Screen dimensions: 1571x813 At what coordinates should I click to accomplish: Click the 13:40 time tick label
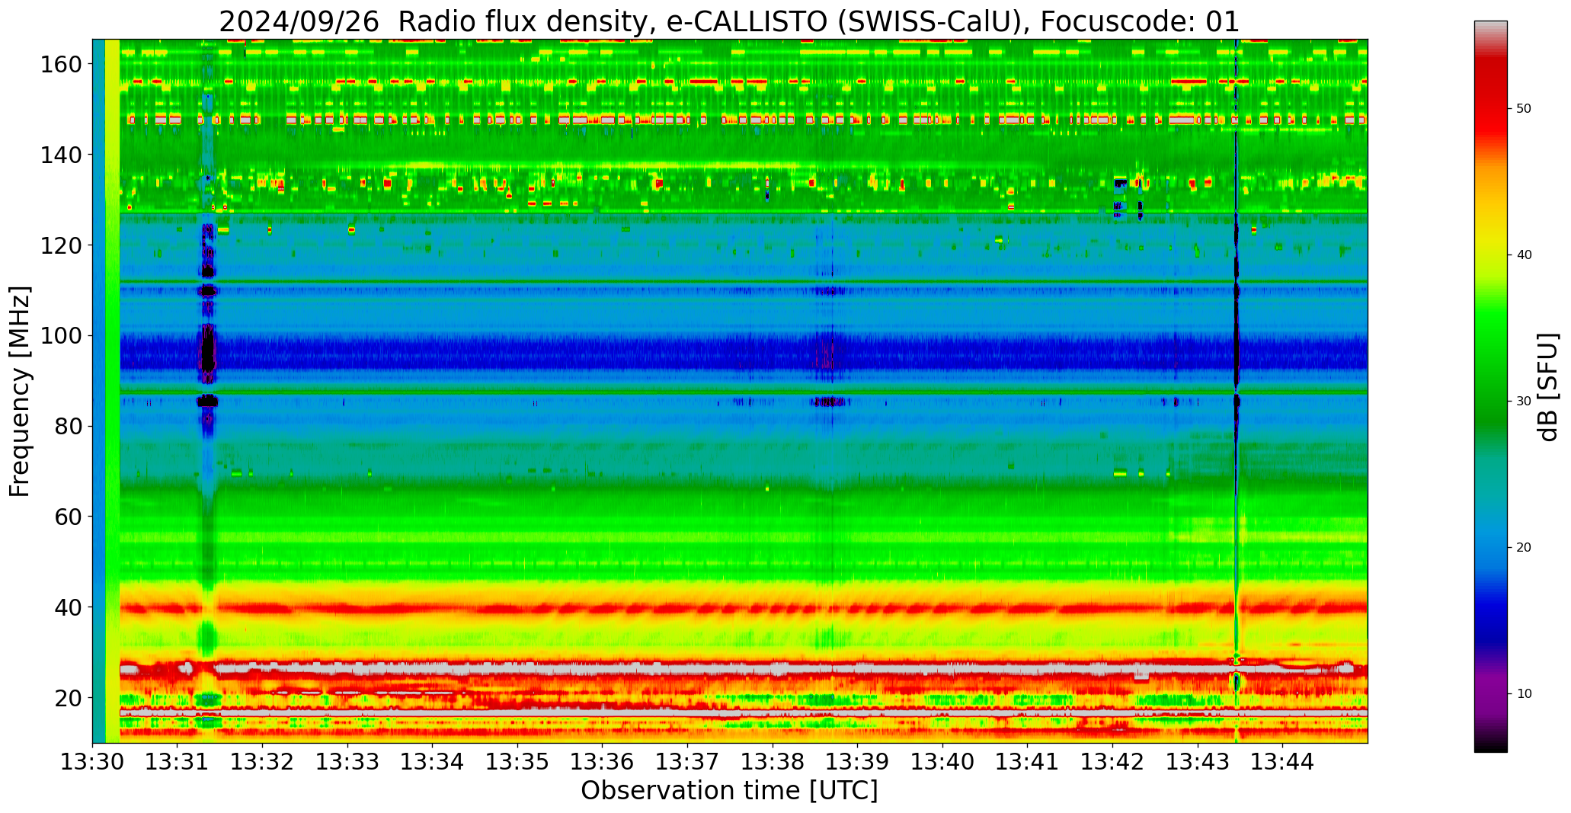(x=943, y=761)
